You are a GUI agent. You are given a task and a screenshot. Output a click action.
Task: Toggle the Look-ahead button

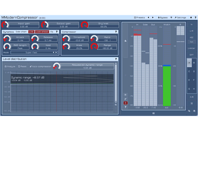pyautogui.click(x=42, y=32)
